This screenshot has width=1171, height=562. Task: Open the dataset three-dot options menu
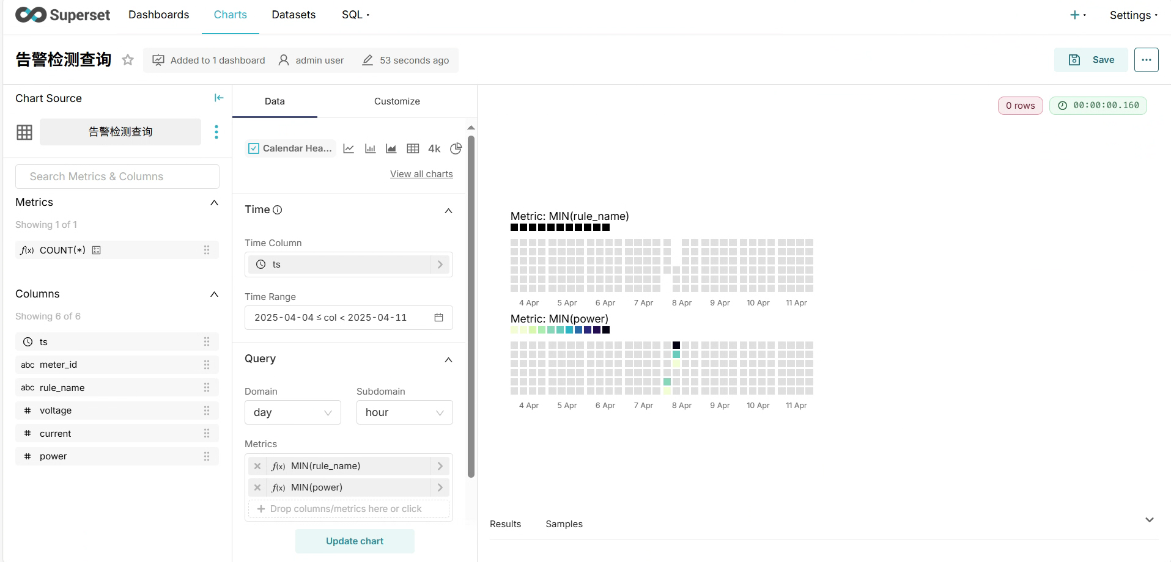pos(216,132)
